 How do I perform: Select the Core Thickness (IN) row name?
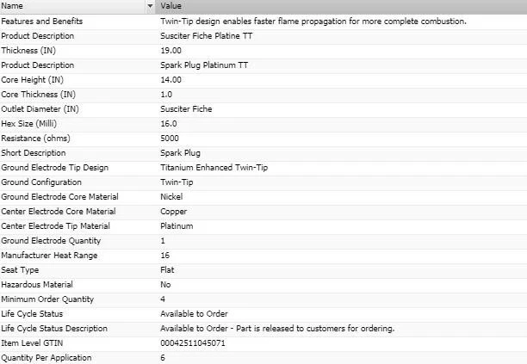(38, 95)
